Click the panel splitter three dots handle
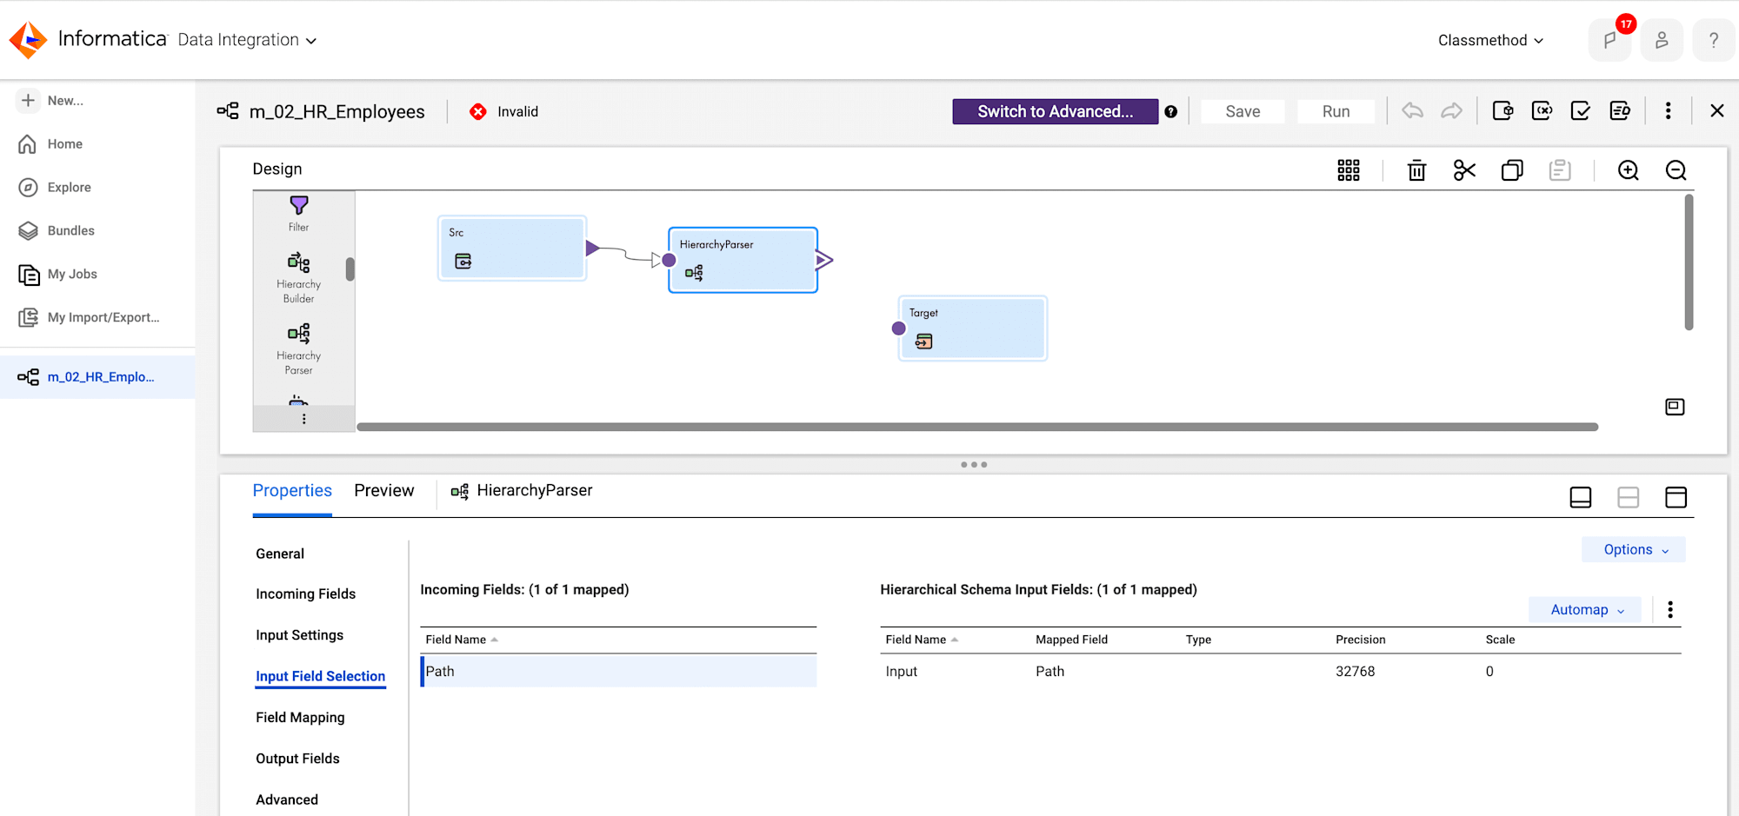Viewport: 1739px width, 816px height. click(x=974, y=465)
